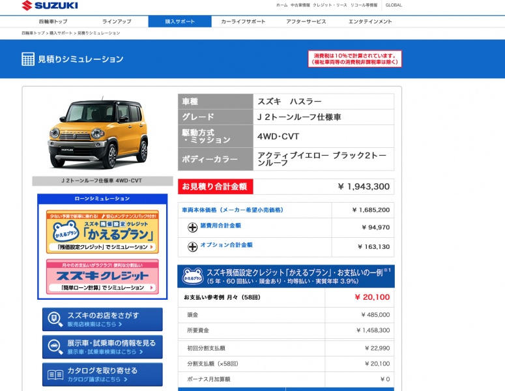Open the かえるプラン simulation banner
Viewport: 505px width, 391px height.
click(102, 231)
